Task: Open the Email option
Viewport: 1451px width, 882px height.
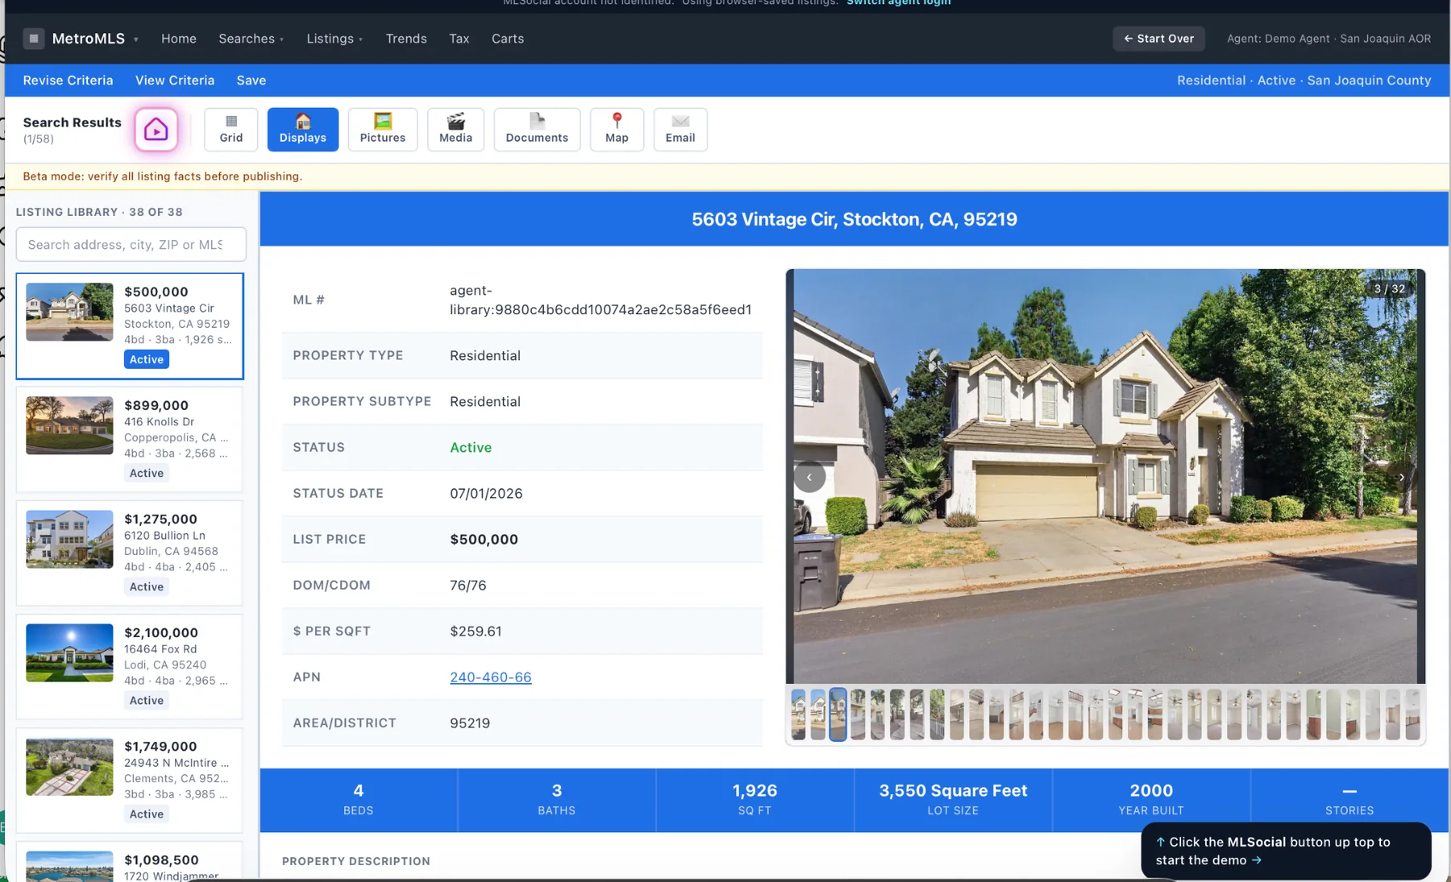Action: [680, 129]
